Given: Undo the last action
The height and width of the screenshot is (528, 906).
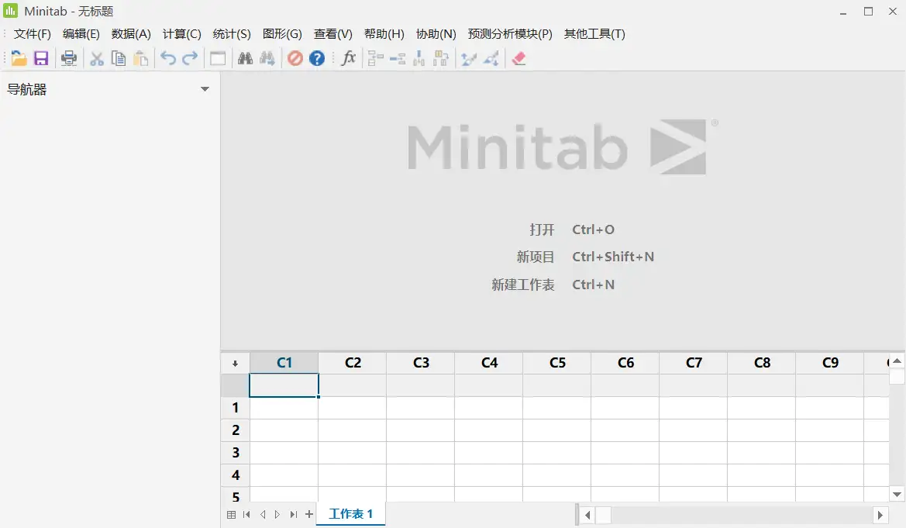Looking at the screenshot, I should point(168,58).
